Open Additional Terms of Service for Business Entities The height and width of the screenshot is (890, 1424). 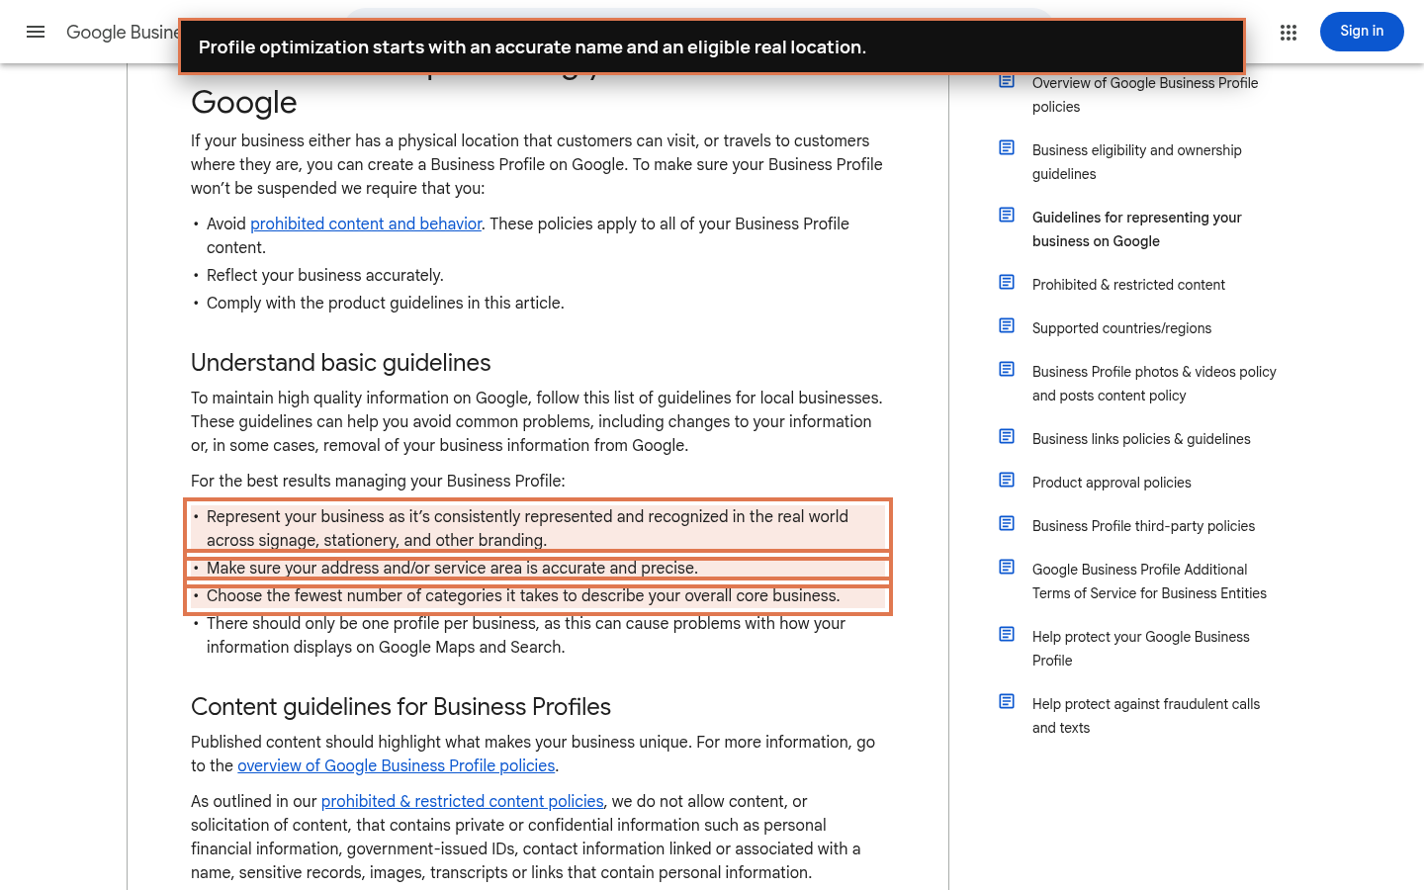click(1149, 581)
